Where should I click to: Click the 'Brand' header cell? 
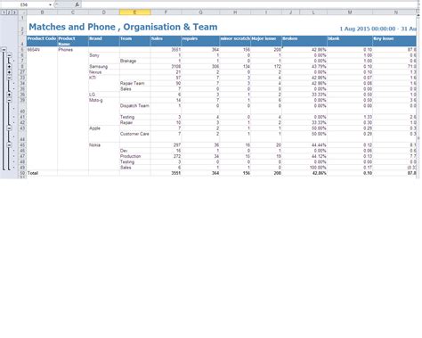tap(104, 41)
